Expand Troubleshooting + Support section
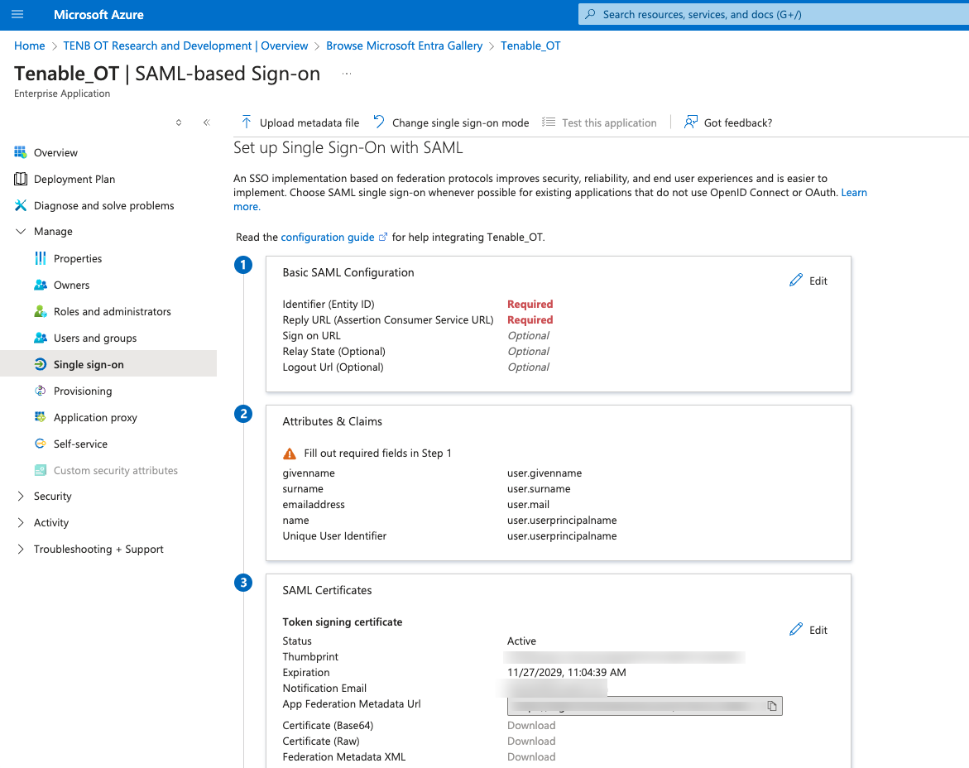Viewport: 969px width, 768px height. pyautogui.click(x=21, y=550)
